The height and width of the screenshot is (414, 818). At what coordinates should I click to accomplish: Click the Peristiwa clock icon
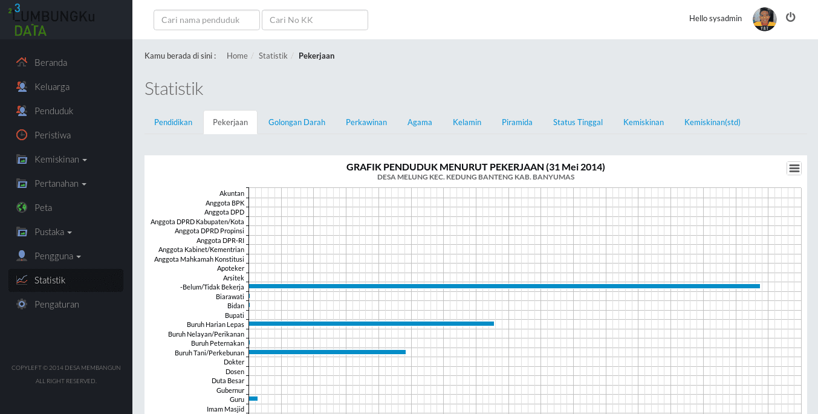pyautogui.click(x=22, y=135)
